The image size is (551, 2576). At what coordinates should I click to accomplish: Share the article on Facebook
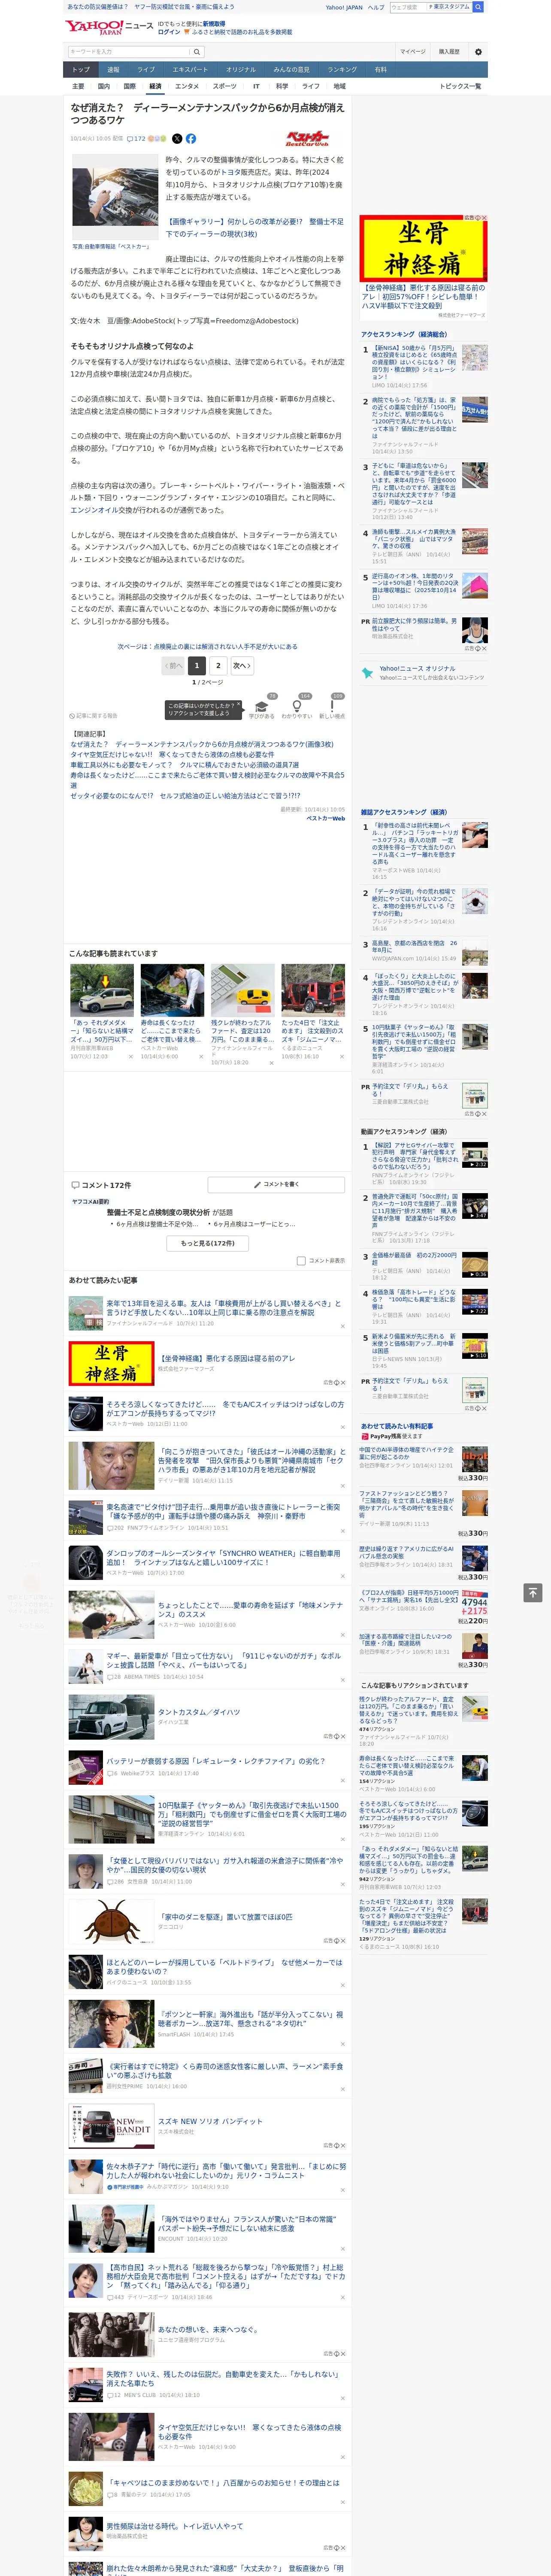[191, 139]
